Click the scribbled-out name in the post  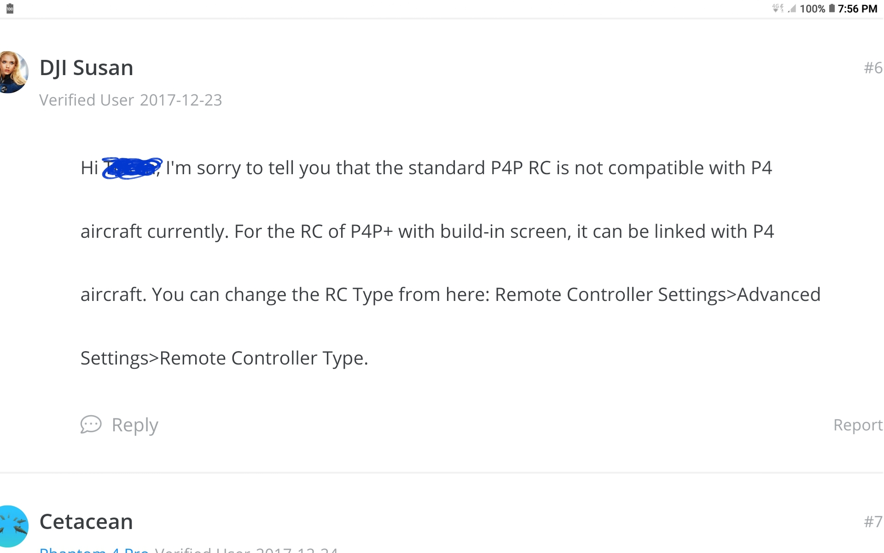click(x=132, y=168)
